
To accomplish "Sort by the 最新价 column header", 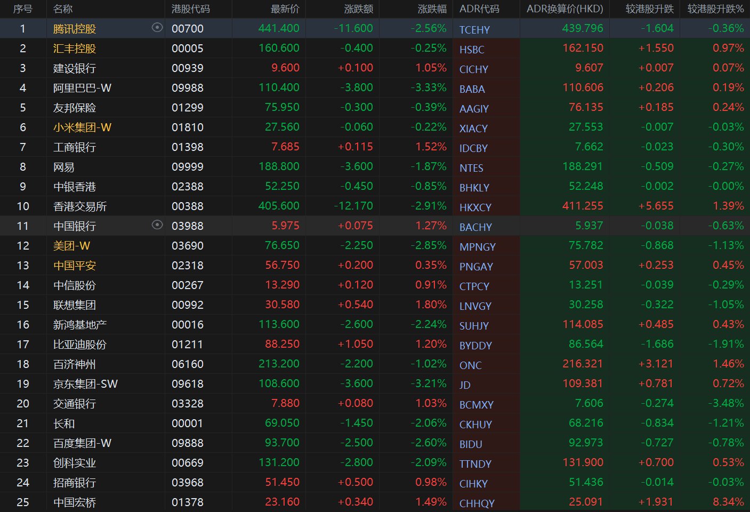I will (285, 9).
